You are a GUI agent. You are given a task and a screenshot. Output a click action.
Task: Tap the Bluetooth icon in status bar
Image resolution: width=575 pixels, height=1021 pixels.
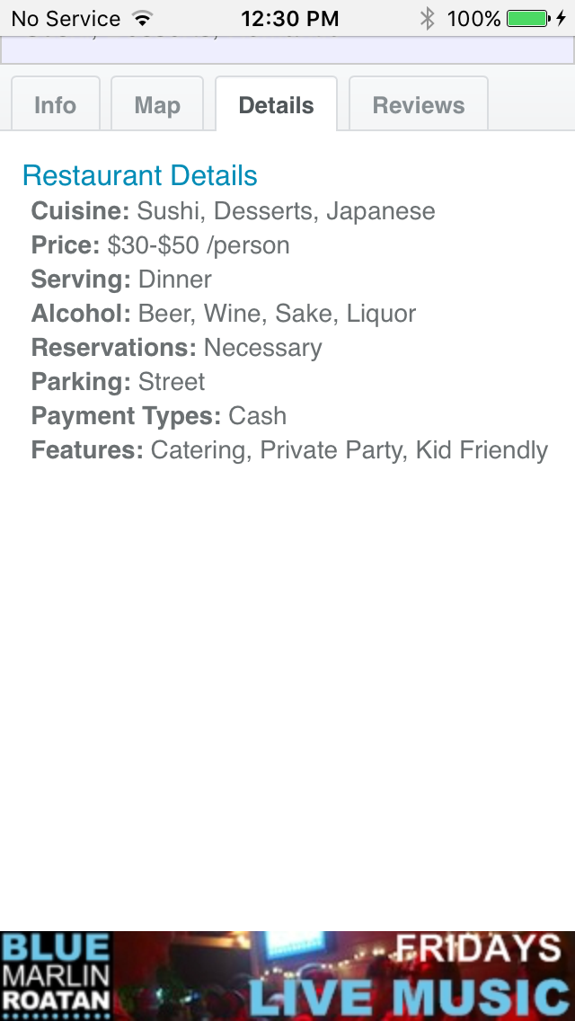click(428, 18)
